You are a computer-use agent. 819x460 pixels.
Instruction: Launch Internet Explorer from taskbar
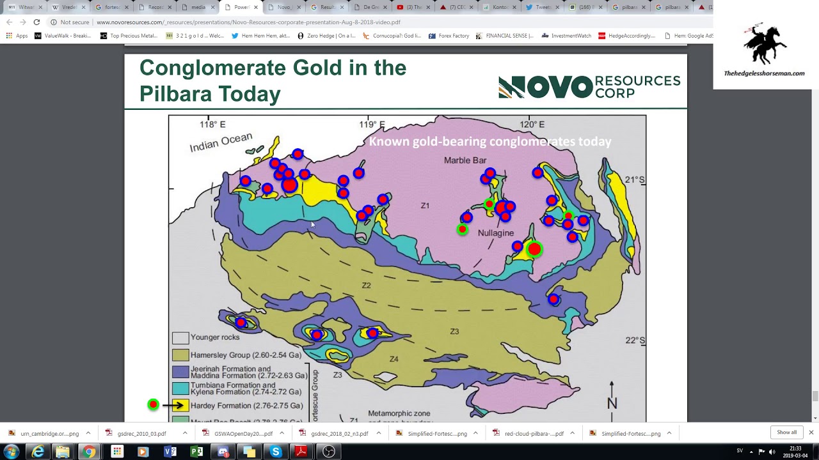click(x=38, y=452)
